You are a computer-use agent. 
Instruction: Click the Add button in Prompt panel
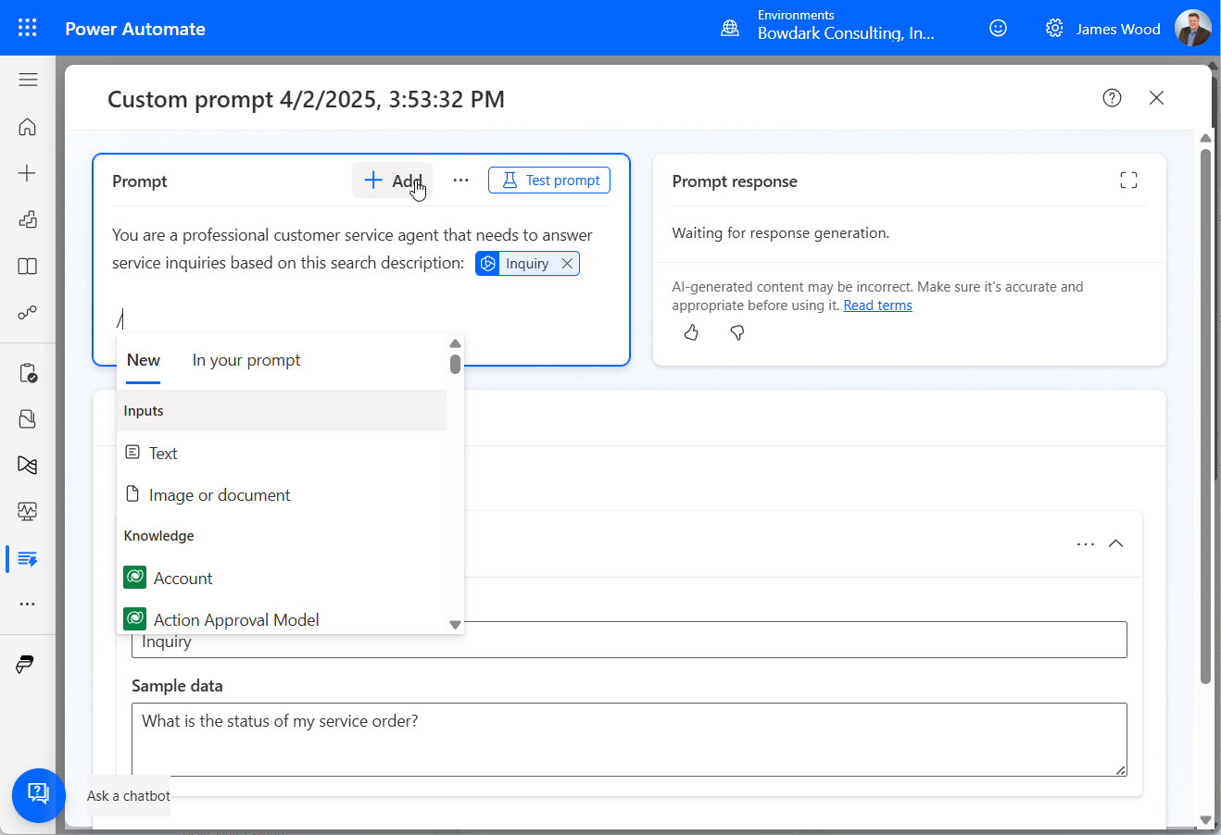coord(392,181)
